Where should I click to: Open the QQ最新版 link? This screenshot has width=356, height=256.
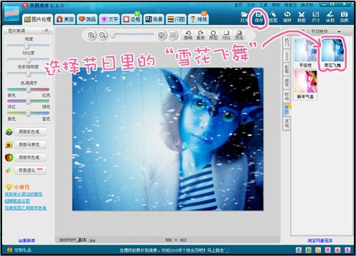pyautogui.click(x=26, y=240)
